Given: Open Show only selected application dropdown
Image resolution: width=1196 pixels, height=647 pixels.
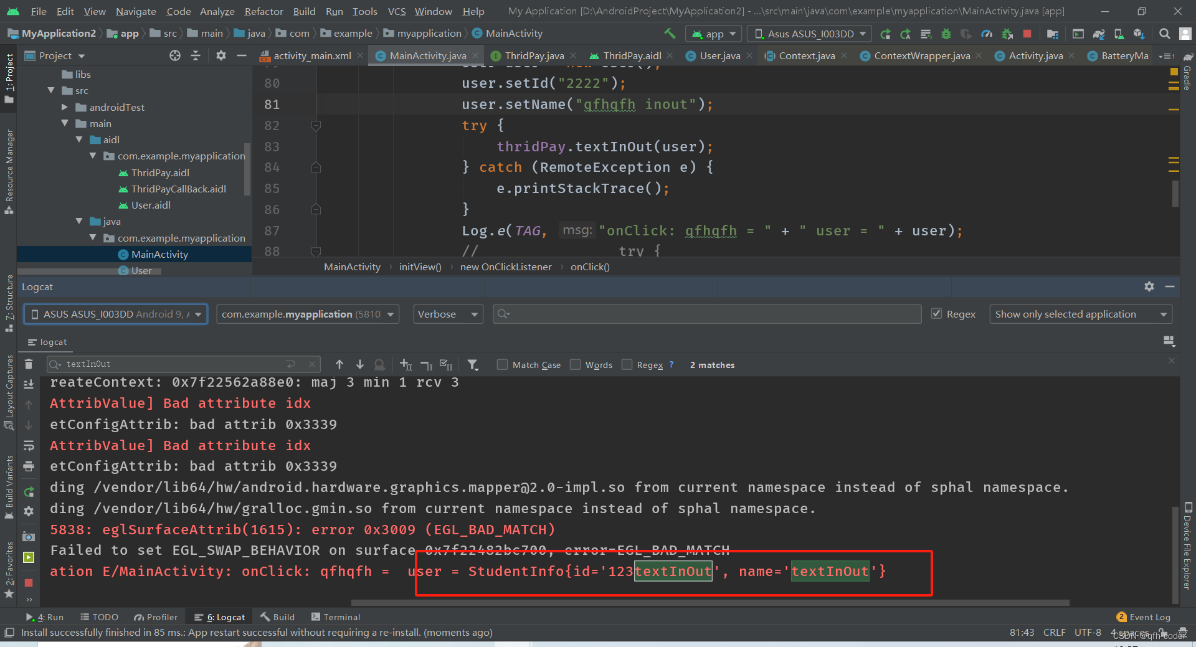Looking at the screenshot, I should 1081,314.
